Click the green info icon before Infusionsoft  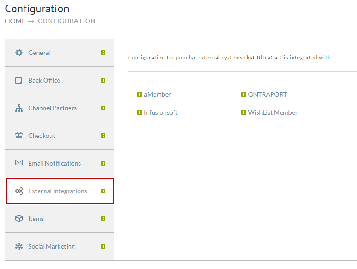(139, 112)
